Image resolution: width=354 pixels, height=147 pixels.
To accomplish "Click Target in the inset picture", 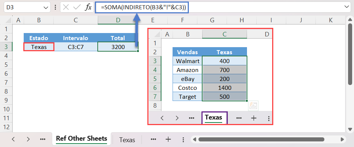I will pos(187,97).
